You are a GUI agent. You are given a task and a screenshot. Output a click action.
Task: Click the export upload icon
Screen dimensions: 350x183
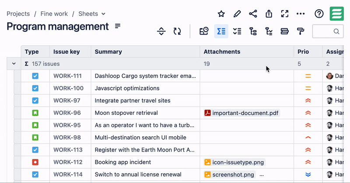[x=269, y=14]
